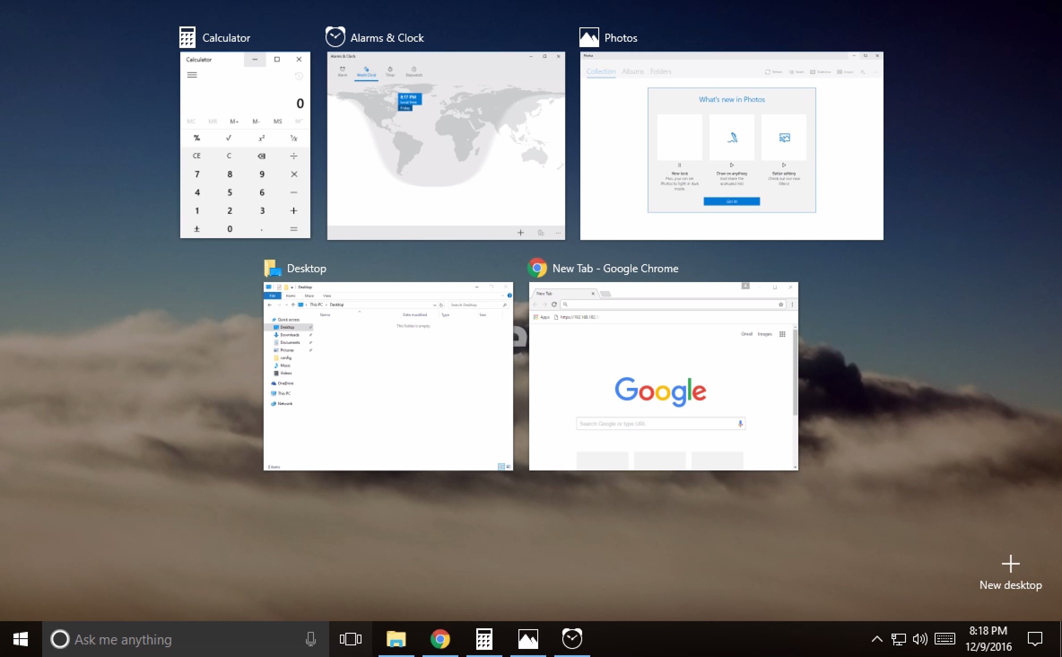Open the Windows Start menu

click(21, 639)
